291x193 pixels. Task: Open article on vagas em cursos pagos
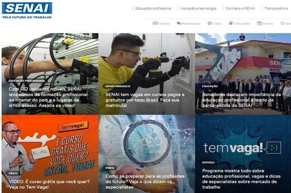[x=145, y=100]
